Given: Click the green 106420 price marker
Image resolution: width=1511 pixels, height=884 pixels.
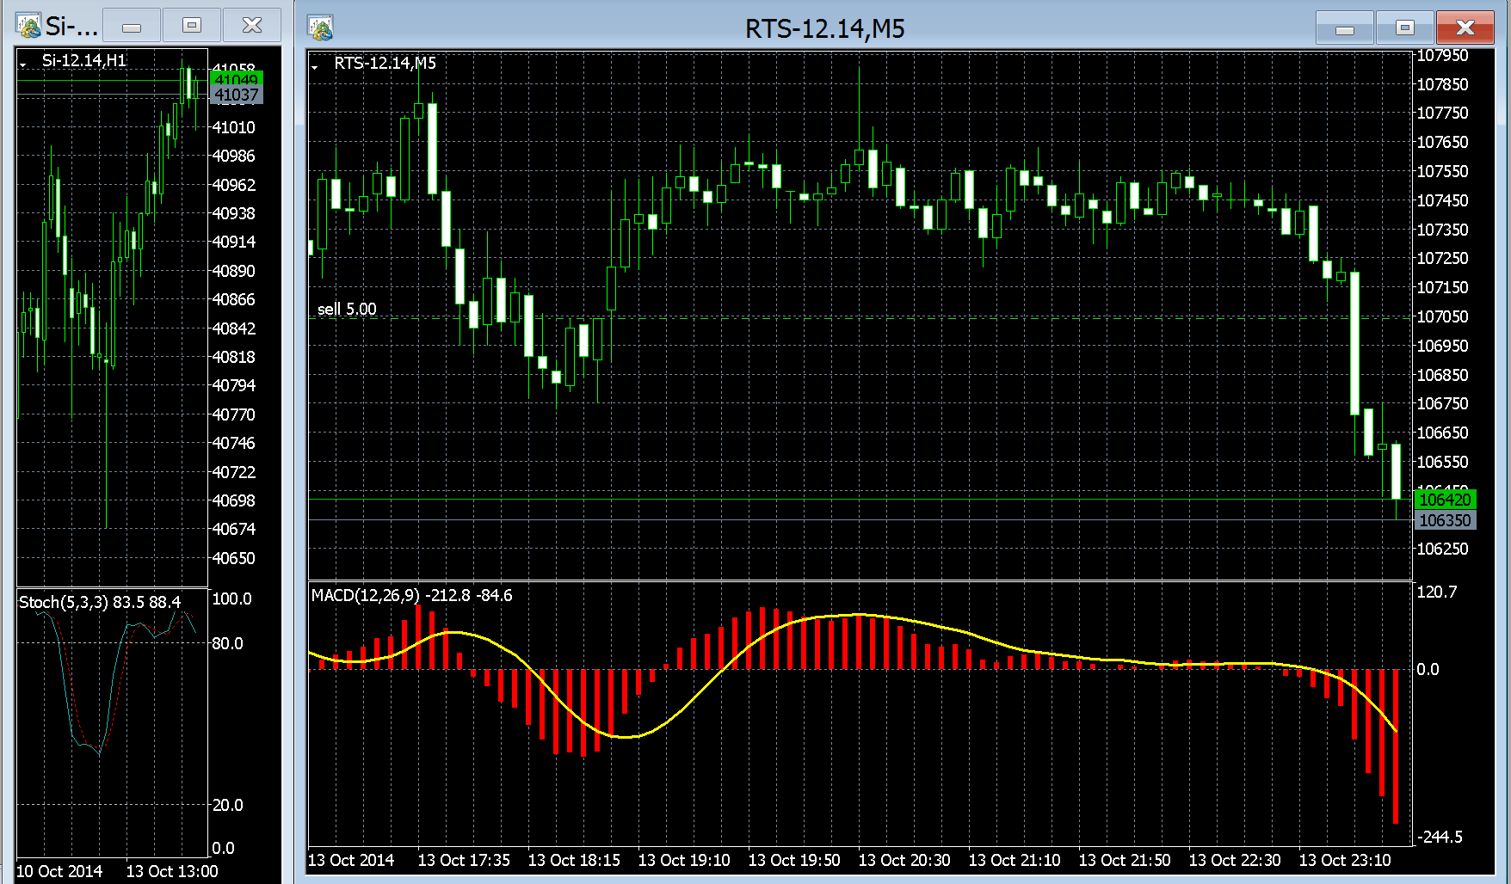Looking at the screenshot, I should (x=1445, y=500).
